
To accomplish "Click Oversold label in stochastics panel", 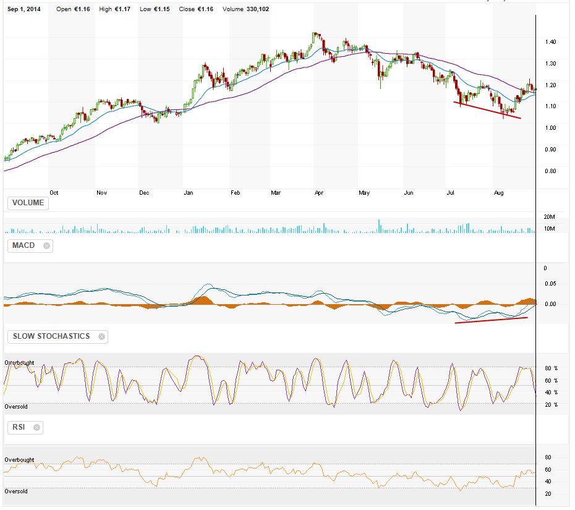I will (16, 407).
